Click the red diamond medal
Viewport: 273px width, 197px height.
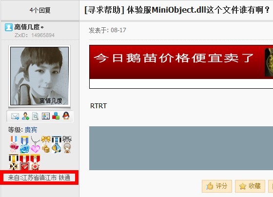24,162
